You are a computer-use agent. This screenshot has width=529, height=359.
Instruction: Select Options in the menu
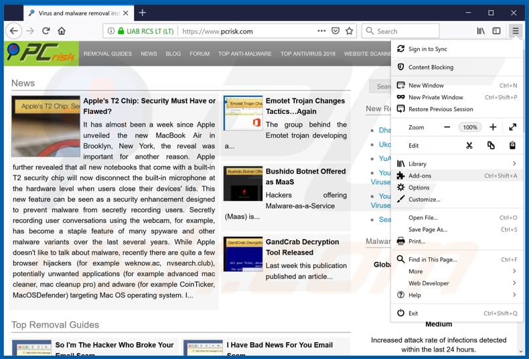pos(419,188)
